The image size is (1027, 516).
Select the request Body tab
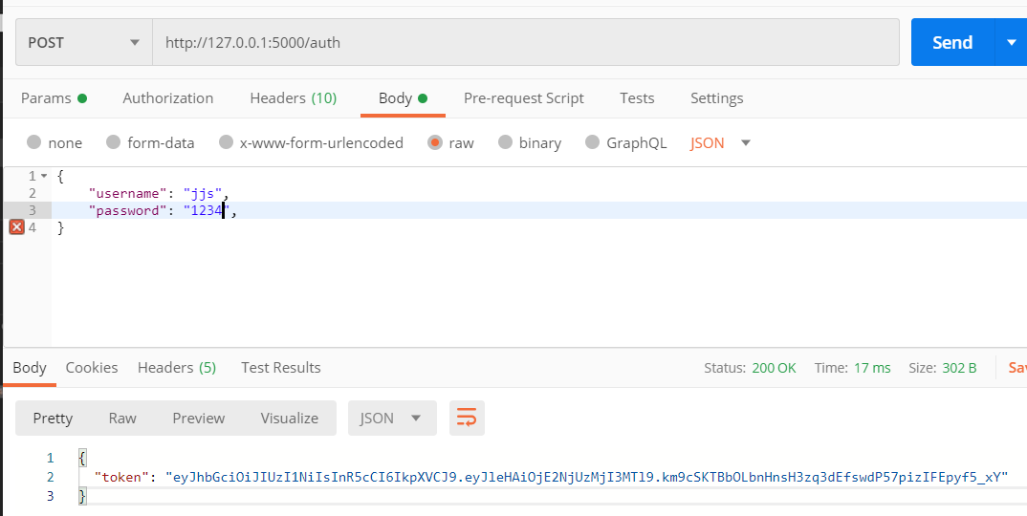(x=403, y=98)
